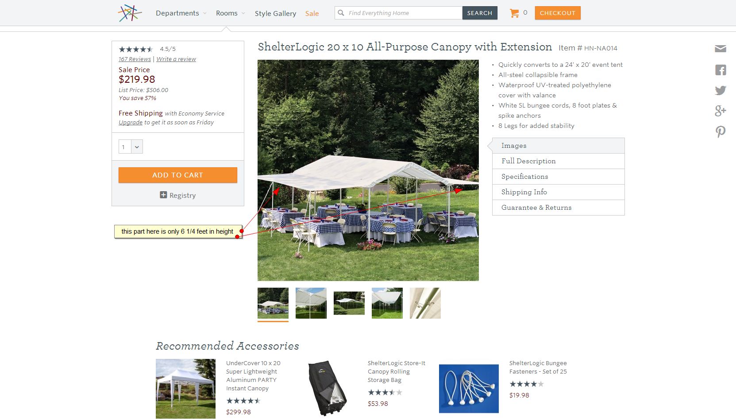Share product via Twitter icon

[721, 90]
